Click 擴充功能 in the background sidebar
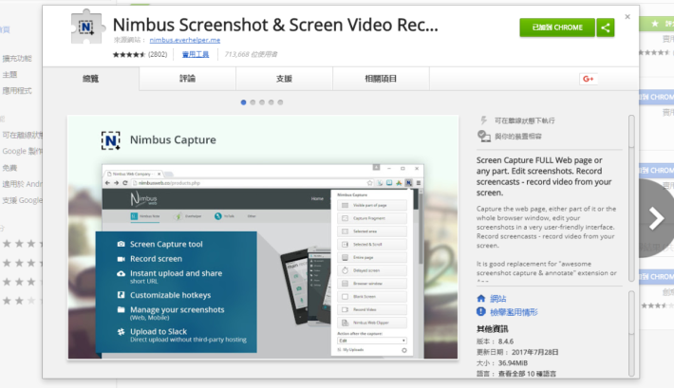 tap(17, 59)
